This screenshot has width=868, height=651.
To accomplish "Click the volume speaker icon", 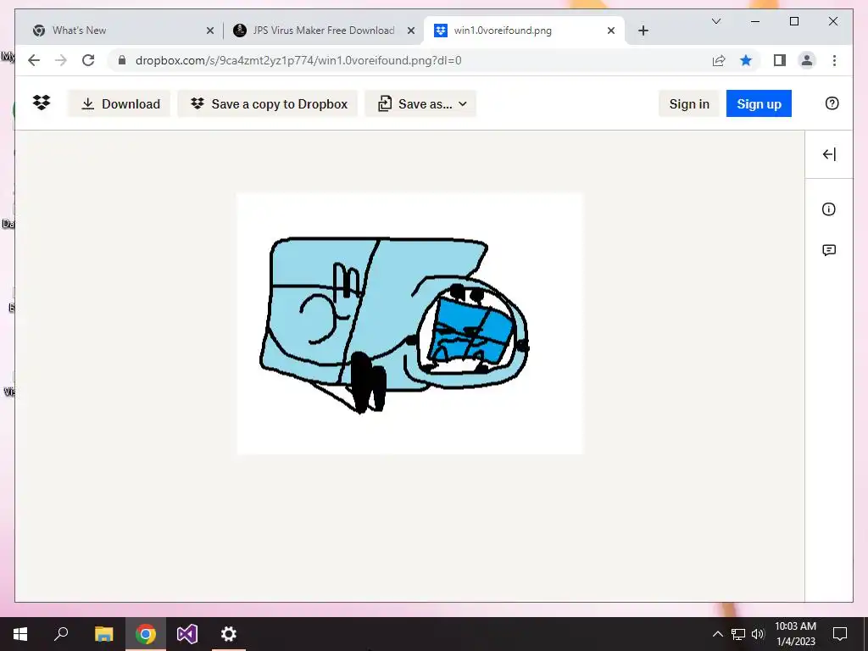I will click(758, 634).
